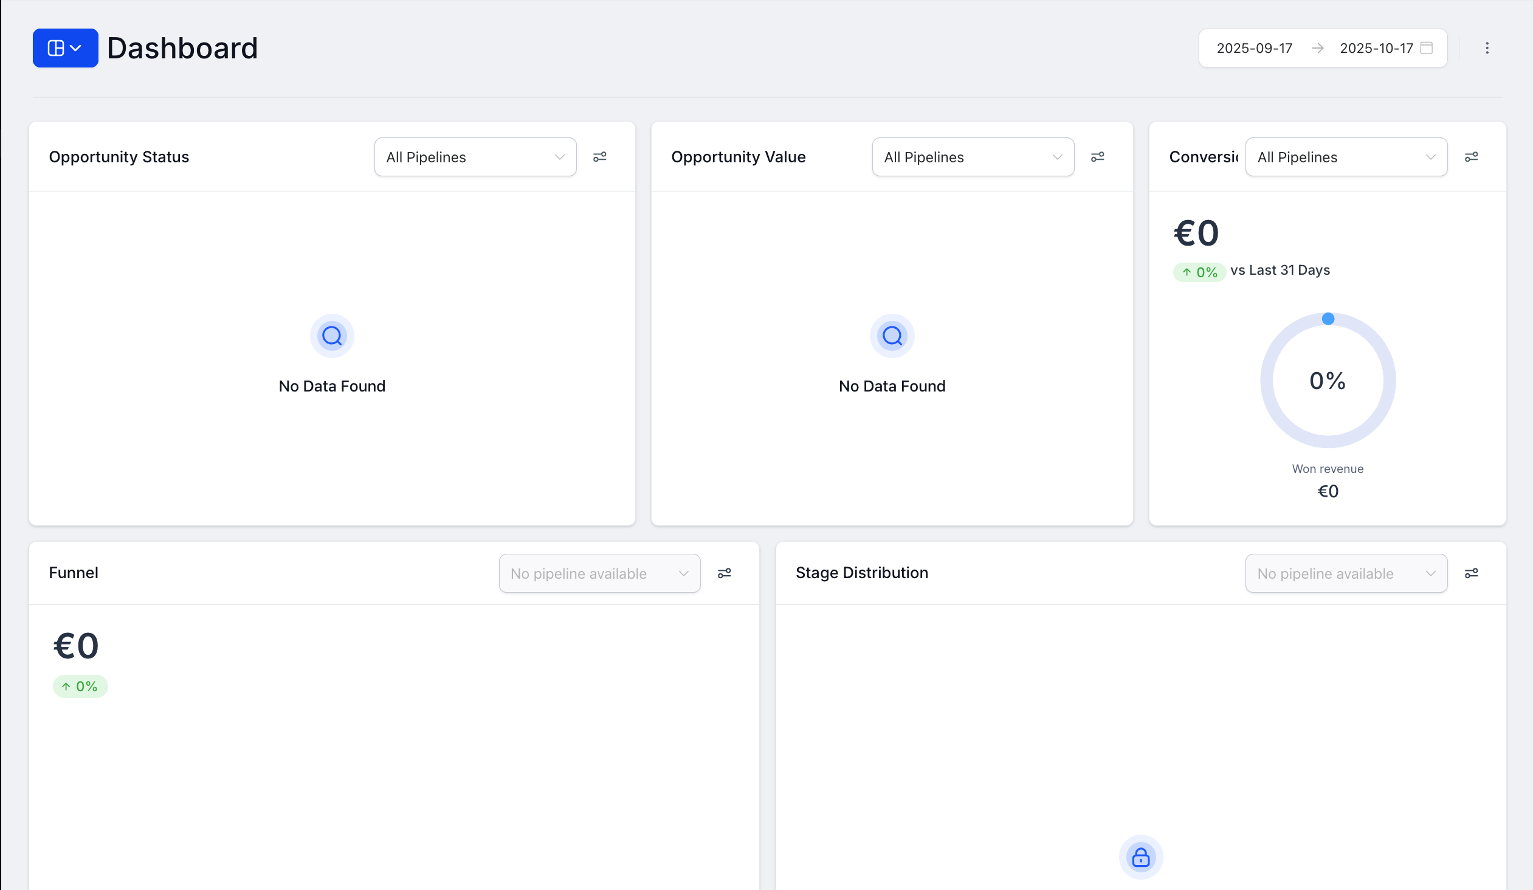Open the filter settings on the Funnel widget
Screen dimensions: 1533x890
[725, 573]
